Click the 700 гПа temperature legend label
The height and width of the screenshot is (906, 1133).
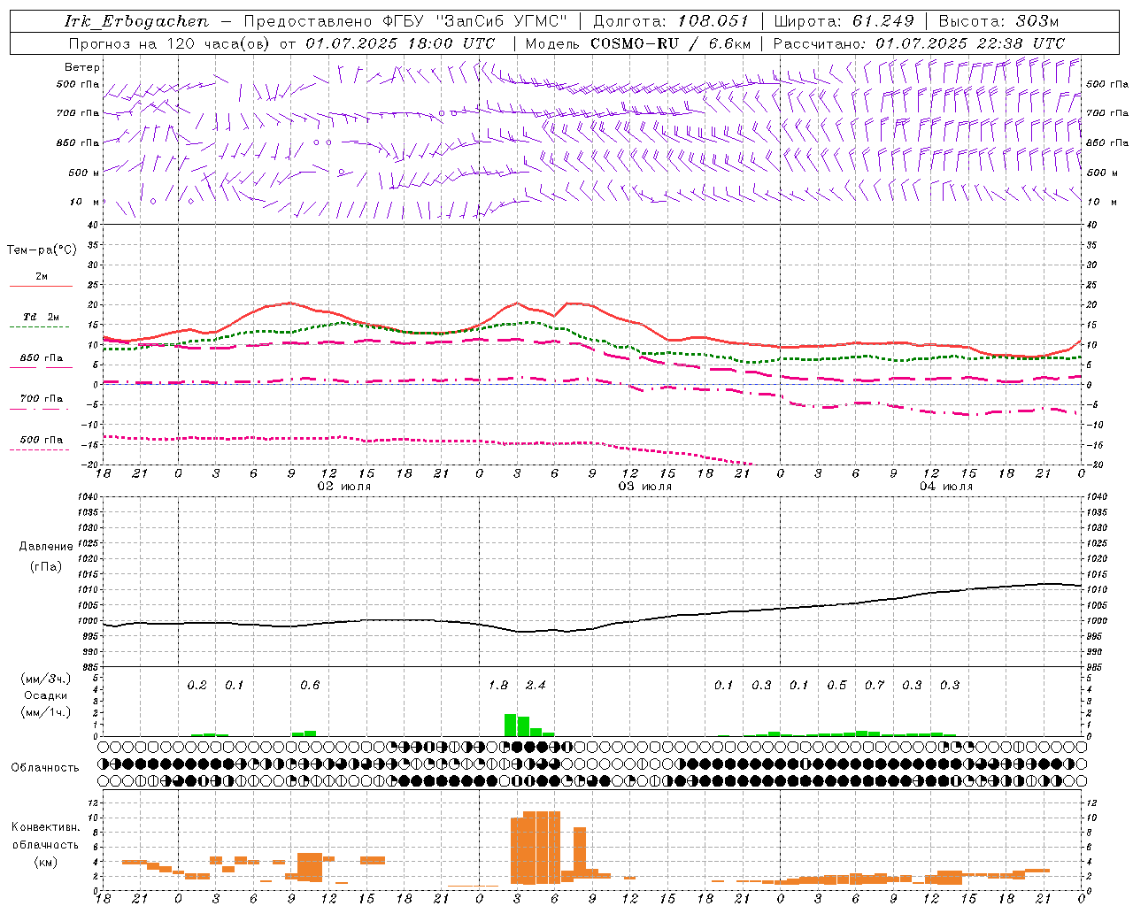click(x=42, y=399)
